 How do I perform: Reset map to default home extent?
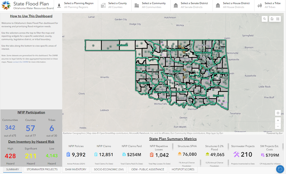(x=272, y=19)
